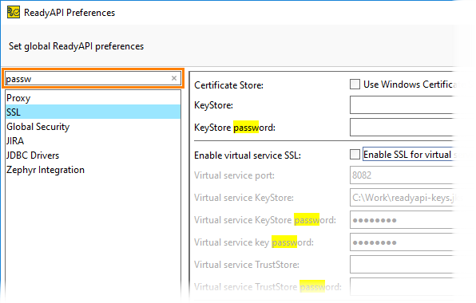Screen dimensions: 476x303
Task: Tick Enable SSL for virtual service checkbox
Action: click(x=355, y=155)
